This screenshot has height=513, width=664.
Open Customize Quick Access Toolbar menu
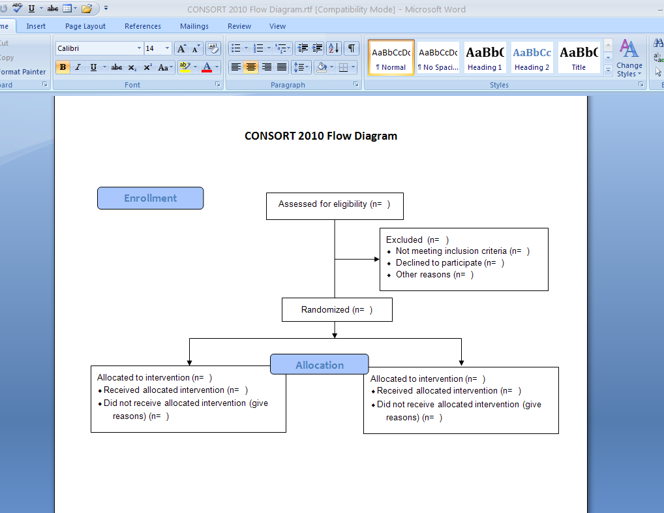click(x=106, y=8)
